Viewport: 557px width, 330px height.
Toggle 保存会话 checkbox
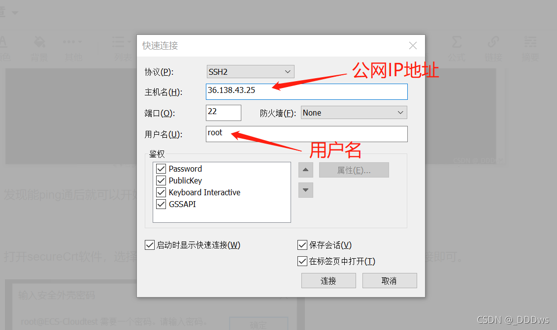[x=302, y=245]
